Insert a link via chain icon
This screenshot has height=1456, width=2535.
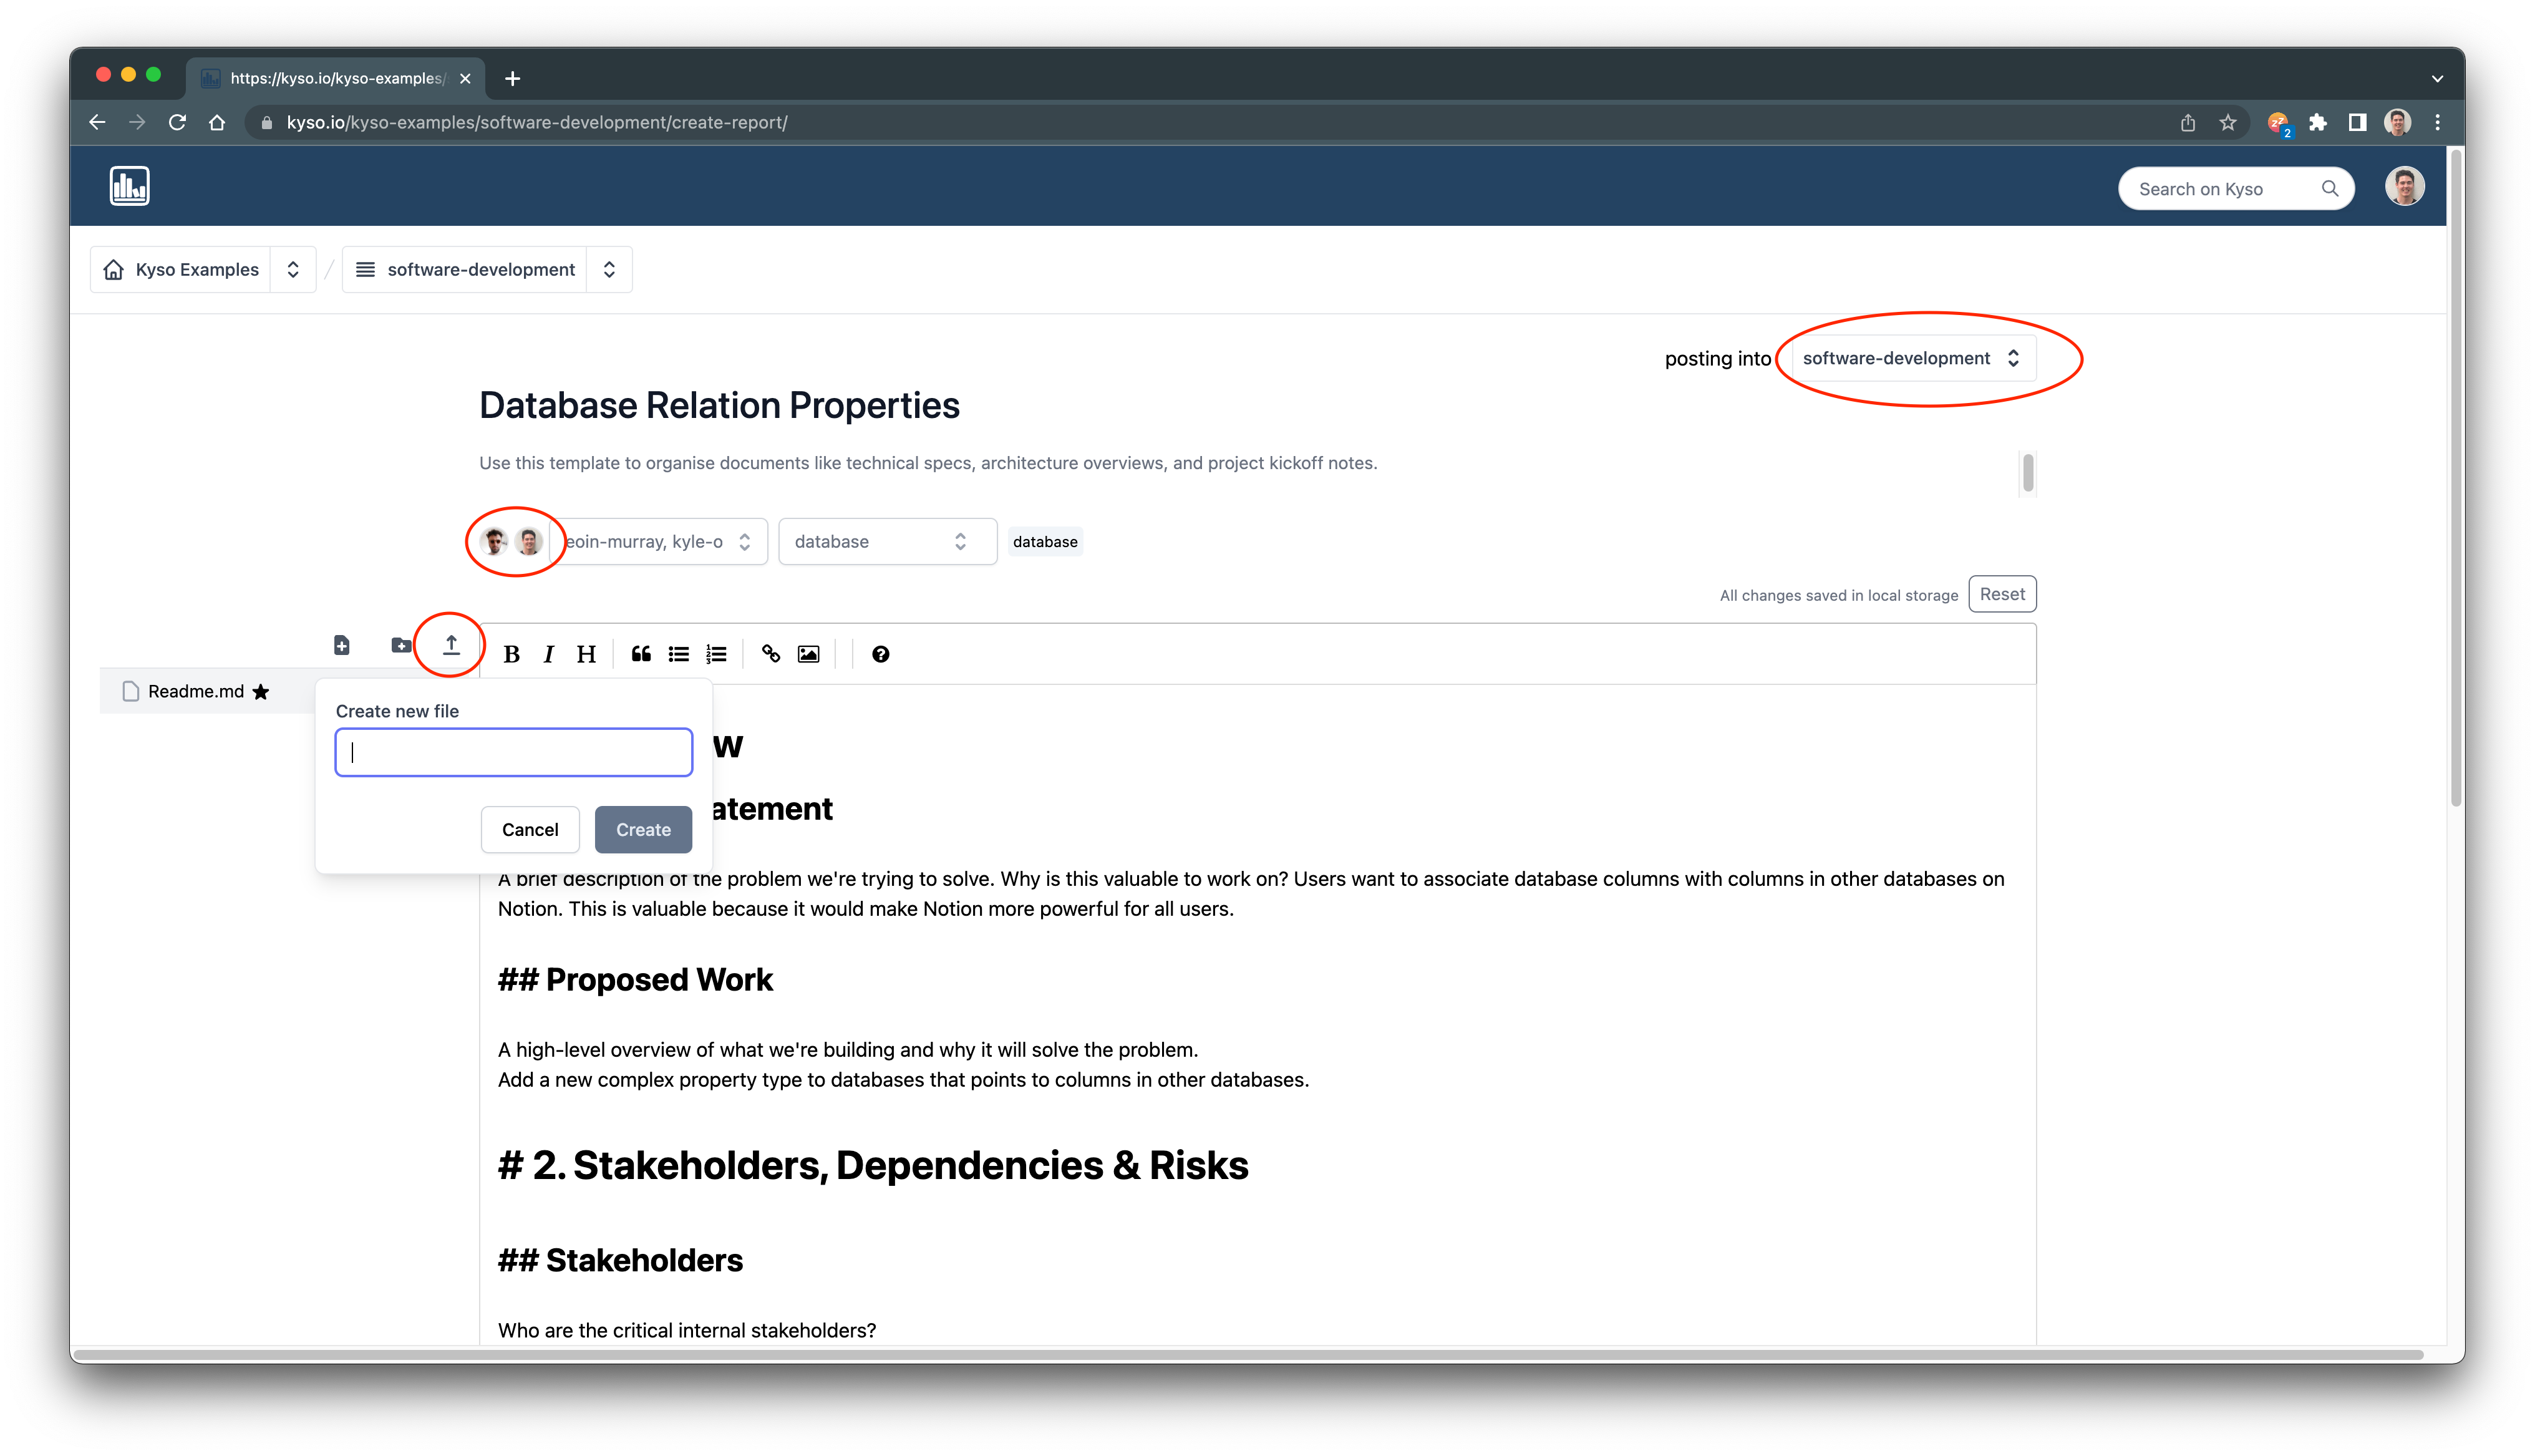click(x=771, y=654)
